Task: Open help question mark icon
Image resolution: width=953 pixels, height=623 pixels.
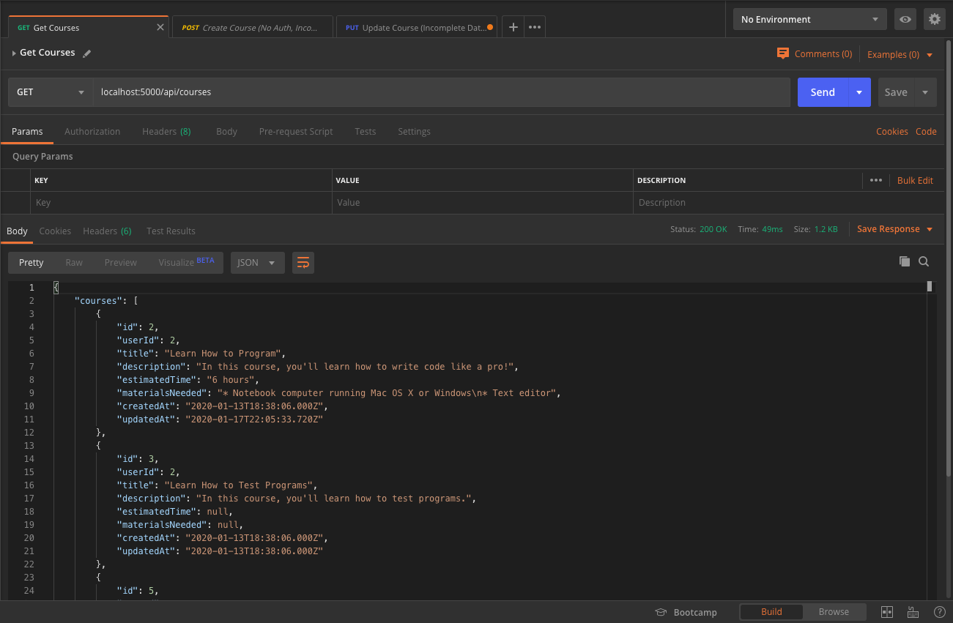Action: pyautogui.click(x=939, y=612)
